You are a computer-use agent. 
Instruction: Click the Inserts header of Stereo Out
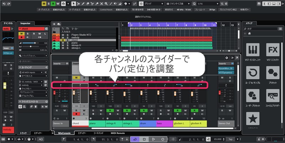(226, 64)
